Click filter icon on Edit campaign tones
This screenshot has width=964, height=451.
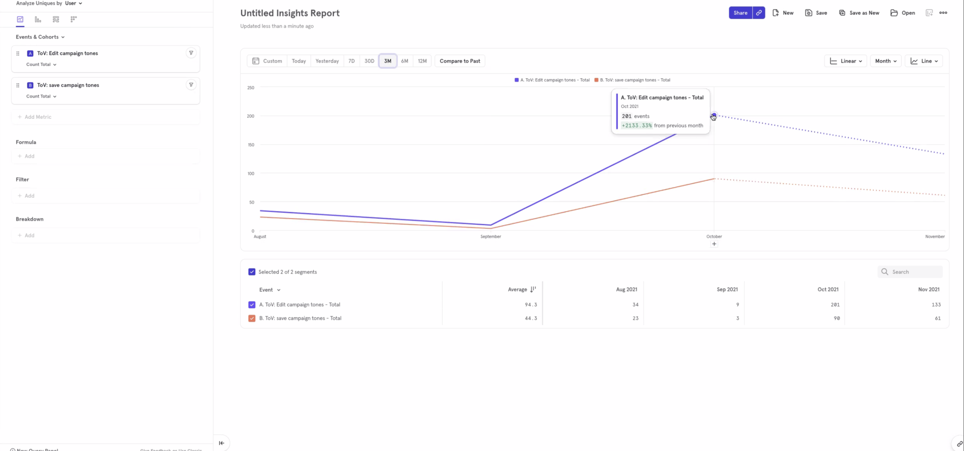(191, 53)
